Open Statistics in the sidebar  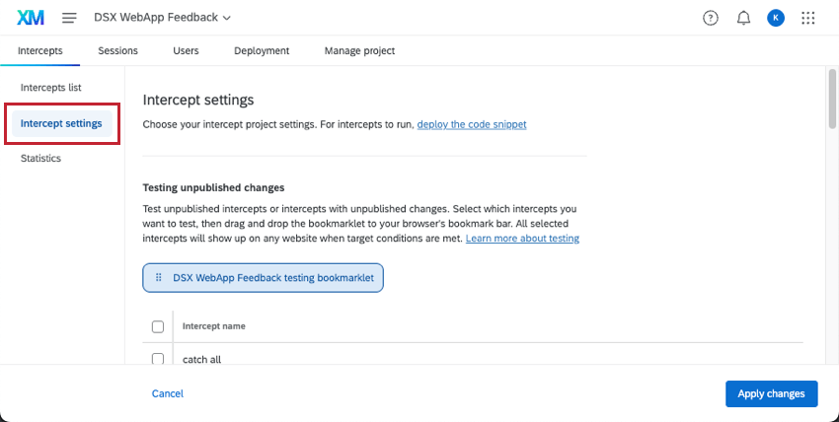(x=40, y=159)
